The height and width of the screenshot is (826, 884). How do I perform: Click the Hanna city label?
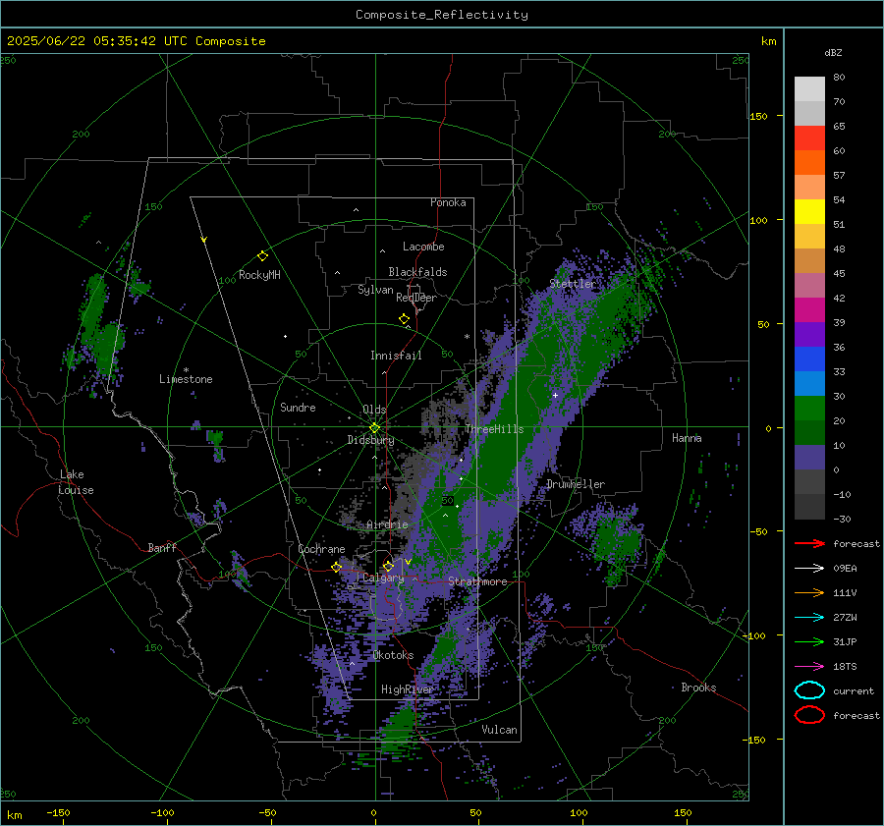687,438
